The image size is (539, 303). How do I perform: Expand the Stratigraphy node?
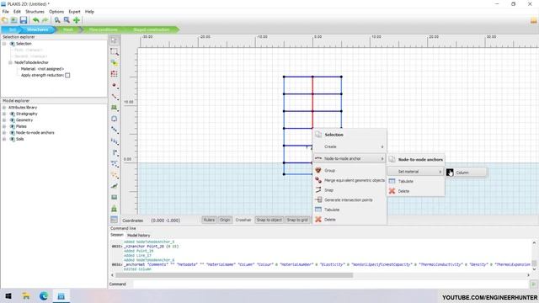click(x=4, y=114)
